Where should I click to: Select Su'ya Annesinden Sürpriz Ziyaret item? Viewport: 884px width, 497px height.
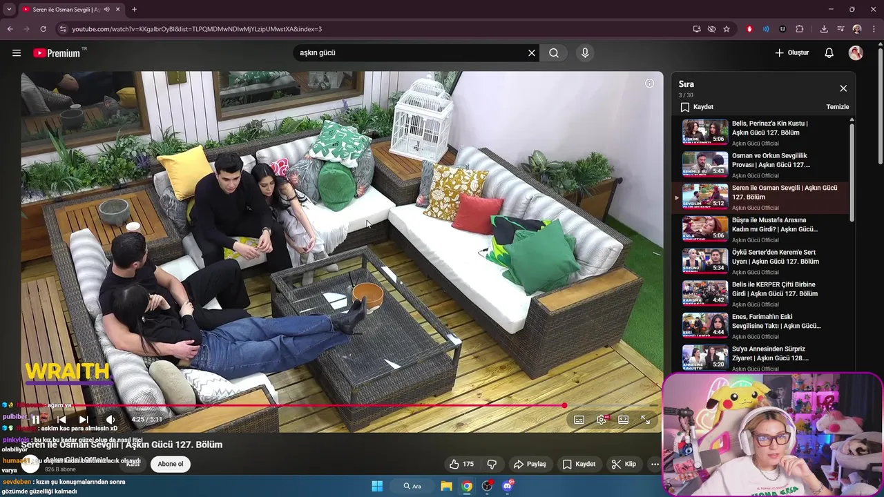760,358
